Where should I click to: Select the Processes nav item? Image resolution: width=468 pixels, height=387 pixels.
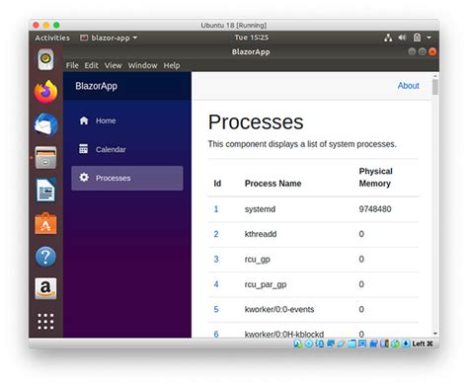pos(127,178)
